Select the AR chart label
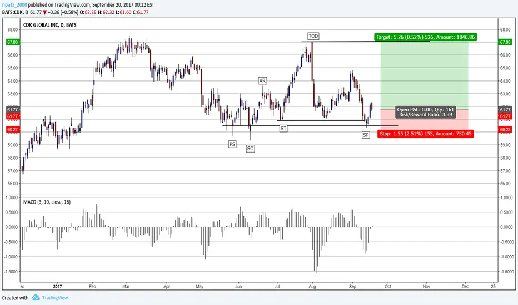The height and width of the screenshot is (305, 518). [262, 80]
